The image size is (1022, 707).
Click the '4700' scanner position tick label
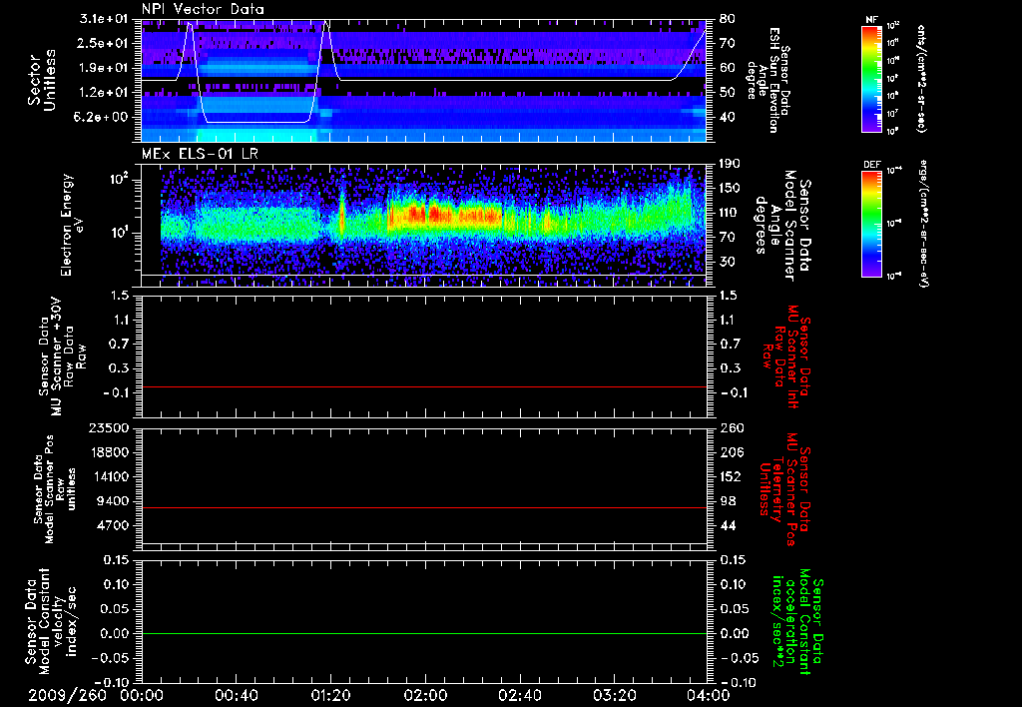112,525
